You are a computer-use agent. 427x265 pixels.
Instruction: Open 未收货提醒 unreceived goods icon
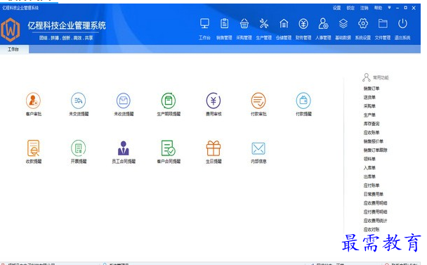124,101
